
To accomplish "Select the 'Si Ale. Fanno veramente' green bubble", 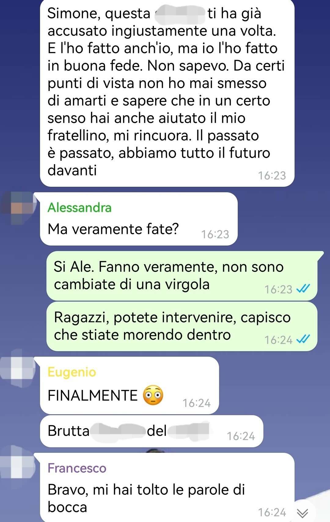I will 182,276.
